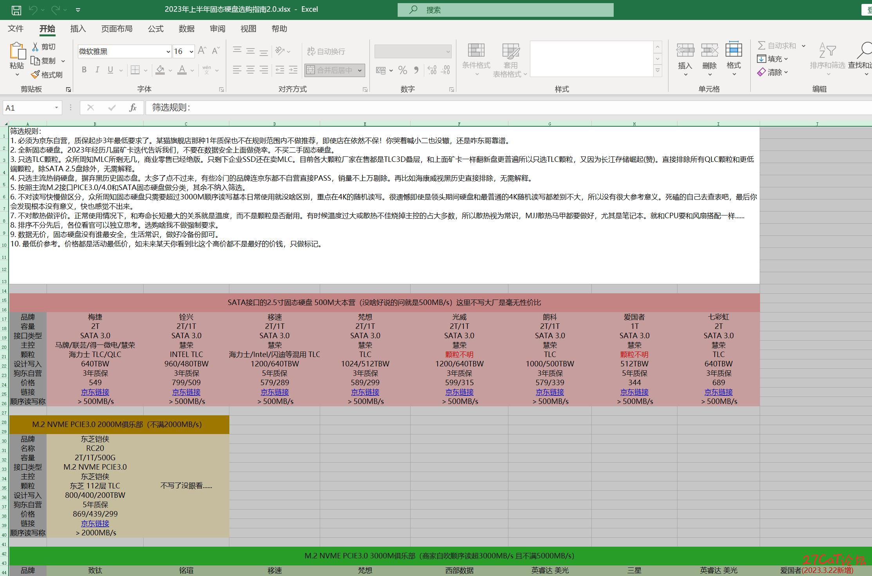Switch to the Insert (插入) tab
Screen dimensions: 872x576
pyautogui.click(x=78, y=29)
